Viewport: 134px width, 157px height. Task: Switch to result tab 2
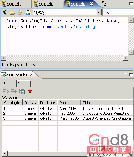pos(24,84)
